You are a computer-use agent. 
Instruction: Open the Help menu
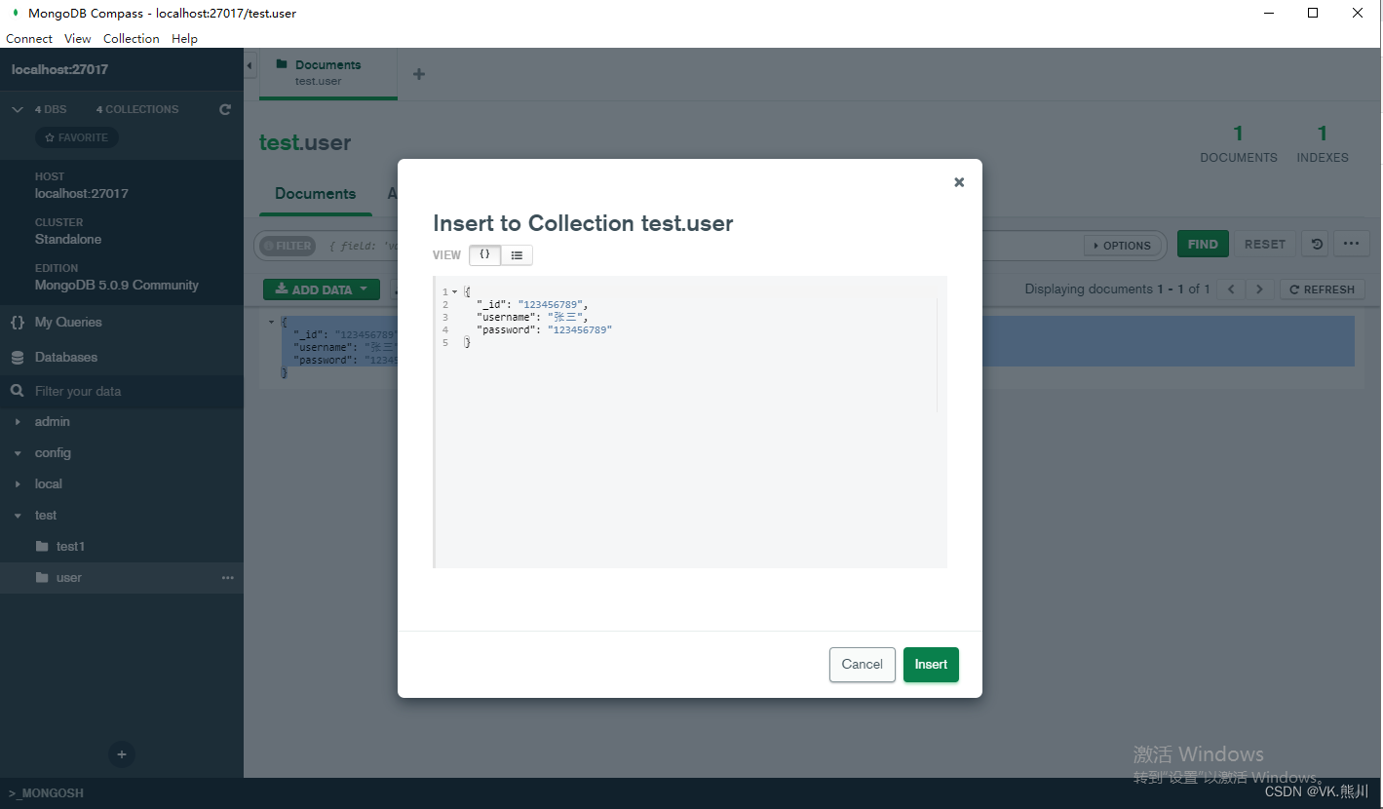pos(184,39)
